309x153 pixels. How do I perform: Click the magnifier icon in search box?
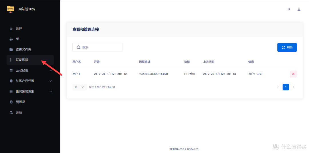point(79,47)
